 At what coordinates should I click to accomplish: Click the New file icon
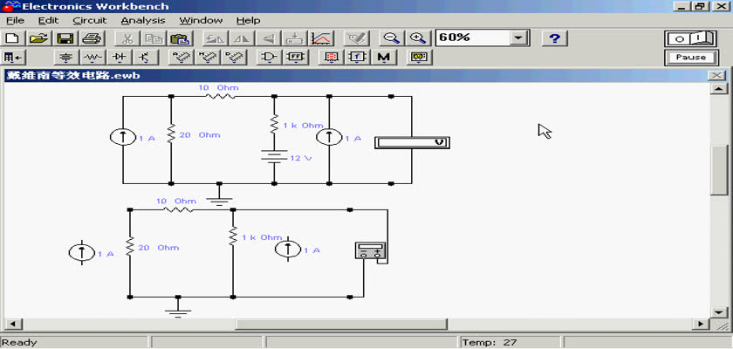[14, 38]
